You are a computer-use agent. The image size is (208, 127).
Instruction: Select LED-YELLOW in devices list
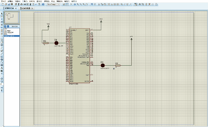pyautogui.click(x=12, y=32)
